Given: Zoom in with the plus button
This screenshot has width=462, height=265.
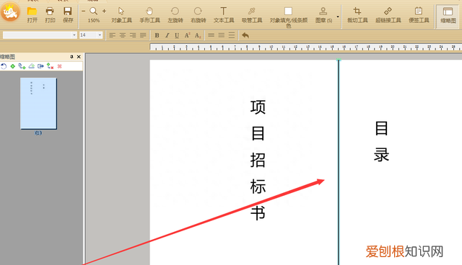Looking at the screenshot, I should pyautogui.click(x=104, y=12).
